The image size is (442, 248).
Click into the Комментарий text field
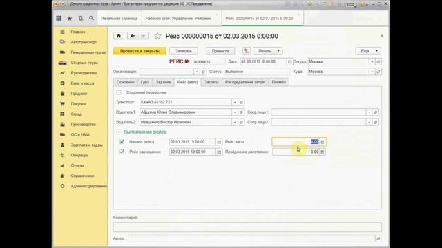click(247, 227)
